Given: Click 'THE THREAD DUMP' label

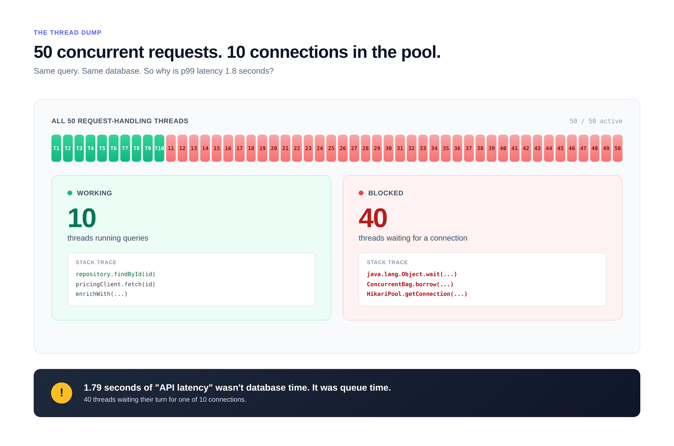Looking at the screenshot, I should pyautogui.click(x=67, y=32).
